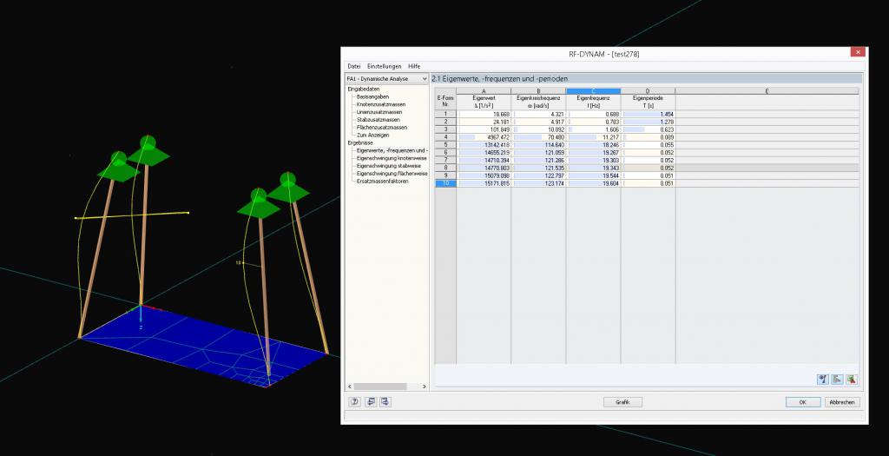Click Eigenperiode cell 1.278
This screenshot has height=456, width=889.
click(648, 122)
